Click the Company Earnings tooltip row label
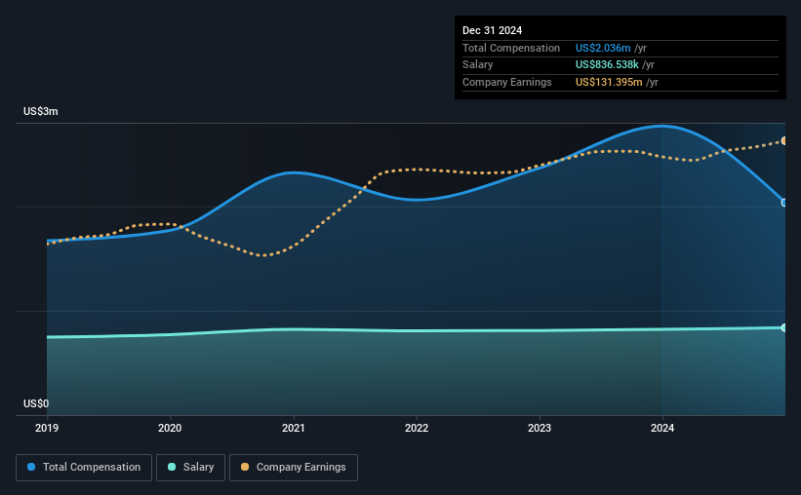Image resolution: width=801 pixels, height=495 pixels. (x=506, y=82)
